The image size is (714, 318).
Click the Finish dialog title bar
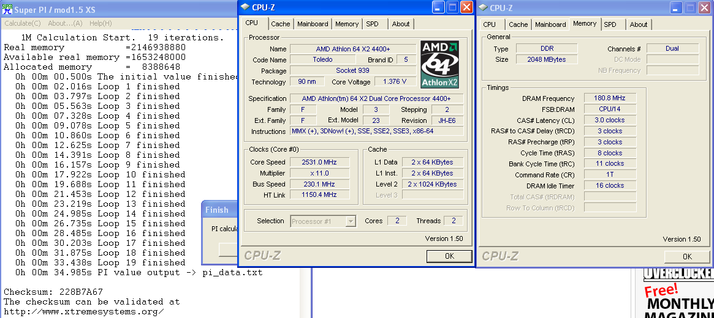click(220, 210)
